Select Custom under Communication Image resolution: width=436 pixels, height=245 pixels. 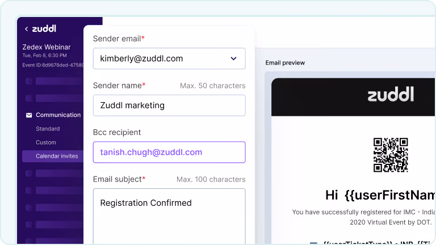tap(46, 142)
